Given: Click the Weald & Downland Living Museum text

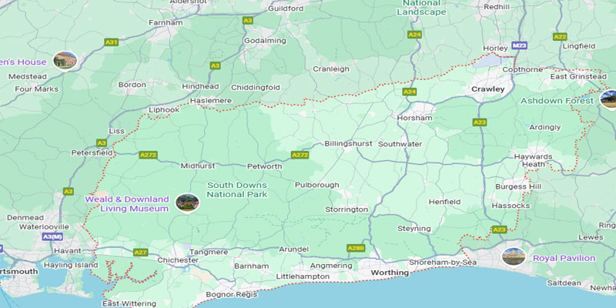Looking at the screenshot, I should point(127,204).
